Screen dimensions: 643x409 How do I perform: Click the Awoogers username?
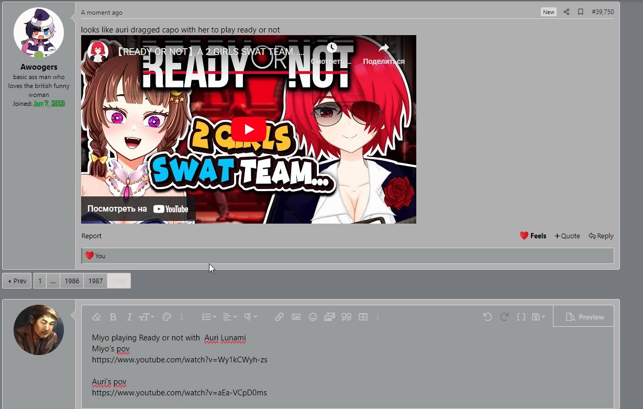point(39,67)
